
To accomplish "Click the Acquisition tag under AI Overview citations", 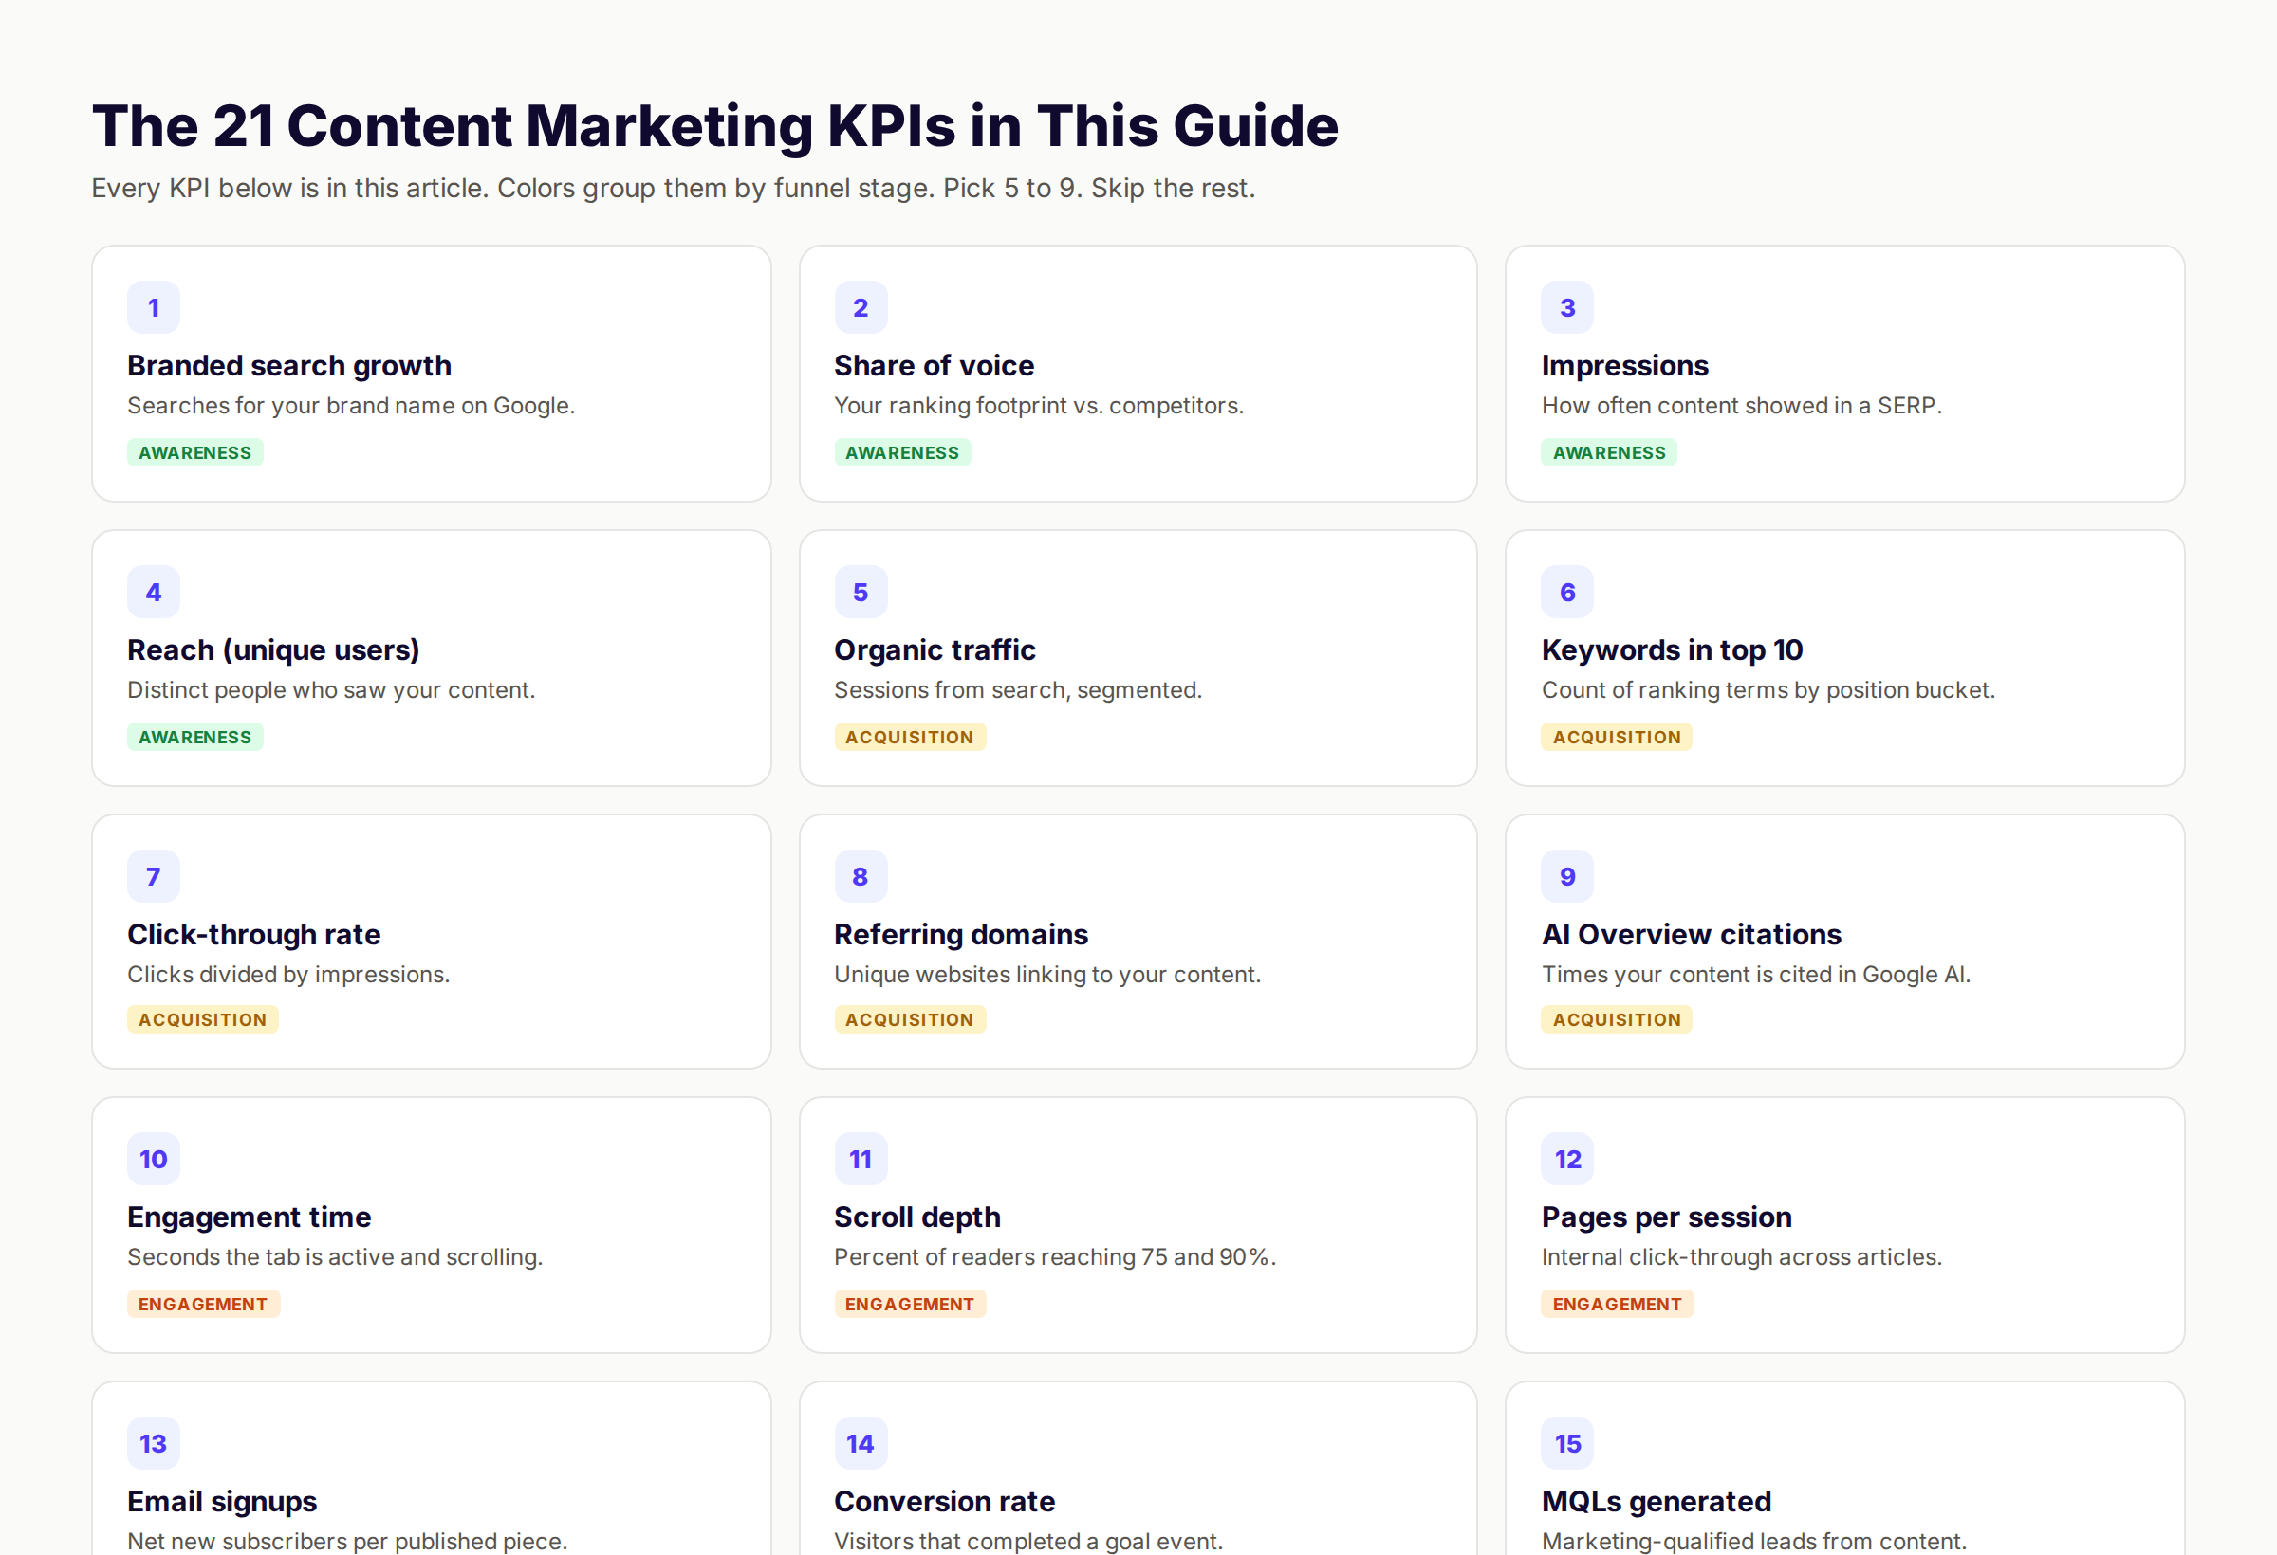I will [1617, 1019].
